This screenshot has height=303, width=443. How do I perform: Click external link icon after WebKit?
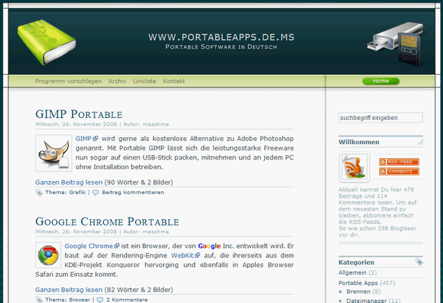tap(197, 255)
